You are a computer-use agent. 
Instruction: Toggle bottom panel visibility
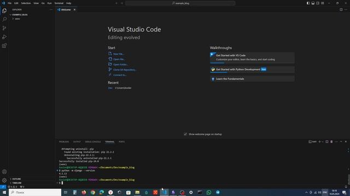[313, 3]
